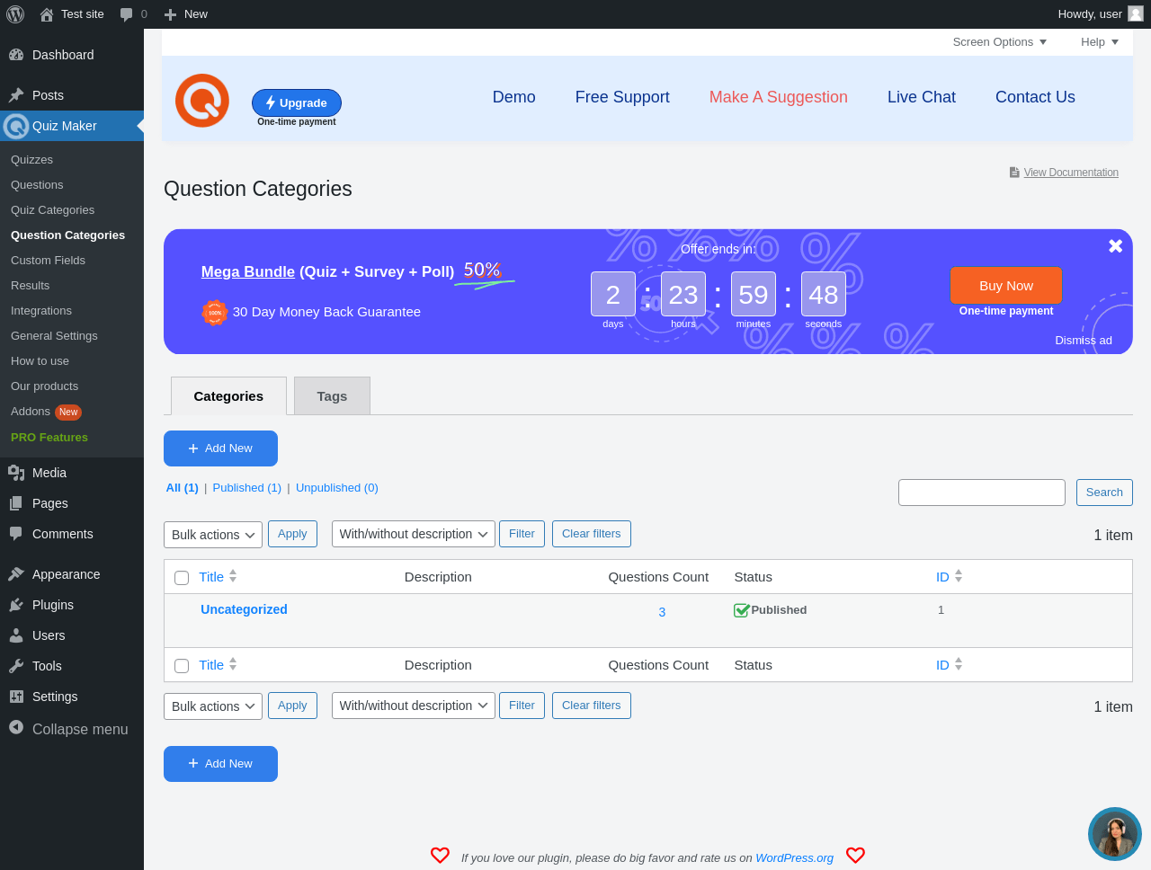Click the Dismiss ad link
The width and height of the screenshot is (1151, 870).
[1084, 340]
